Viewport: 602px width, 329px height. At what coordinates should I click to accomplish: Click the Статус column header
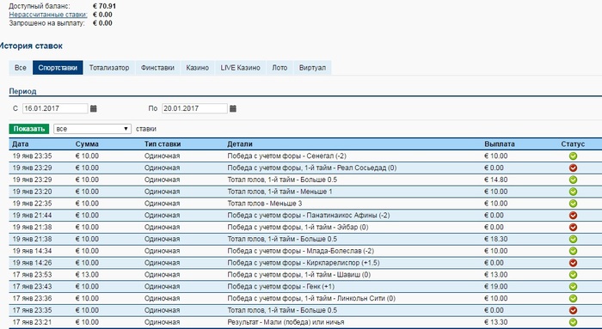click(573, 144)
